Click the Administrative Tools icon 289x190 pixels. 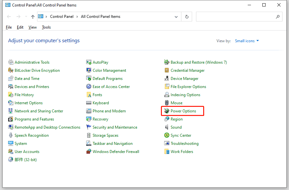point(11,62)
